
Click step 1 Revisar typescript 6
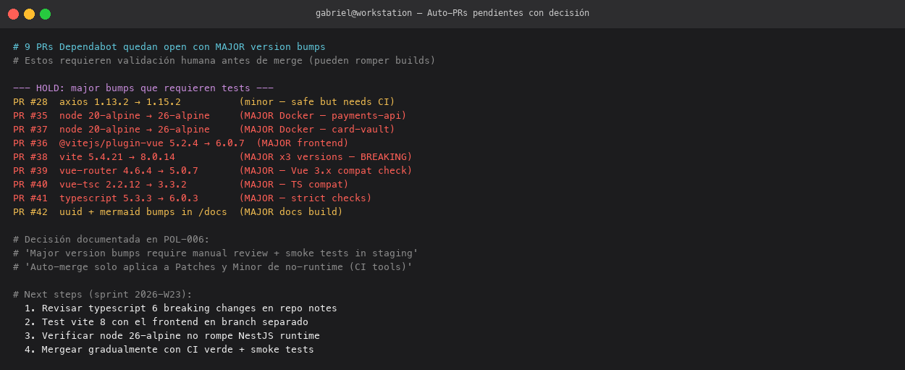181,308
